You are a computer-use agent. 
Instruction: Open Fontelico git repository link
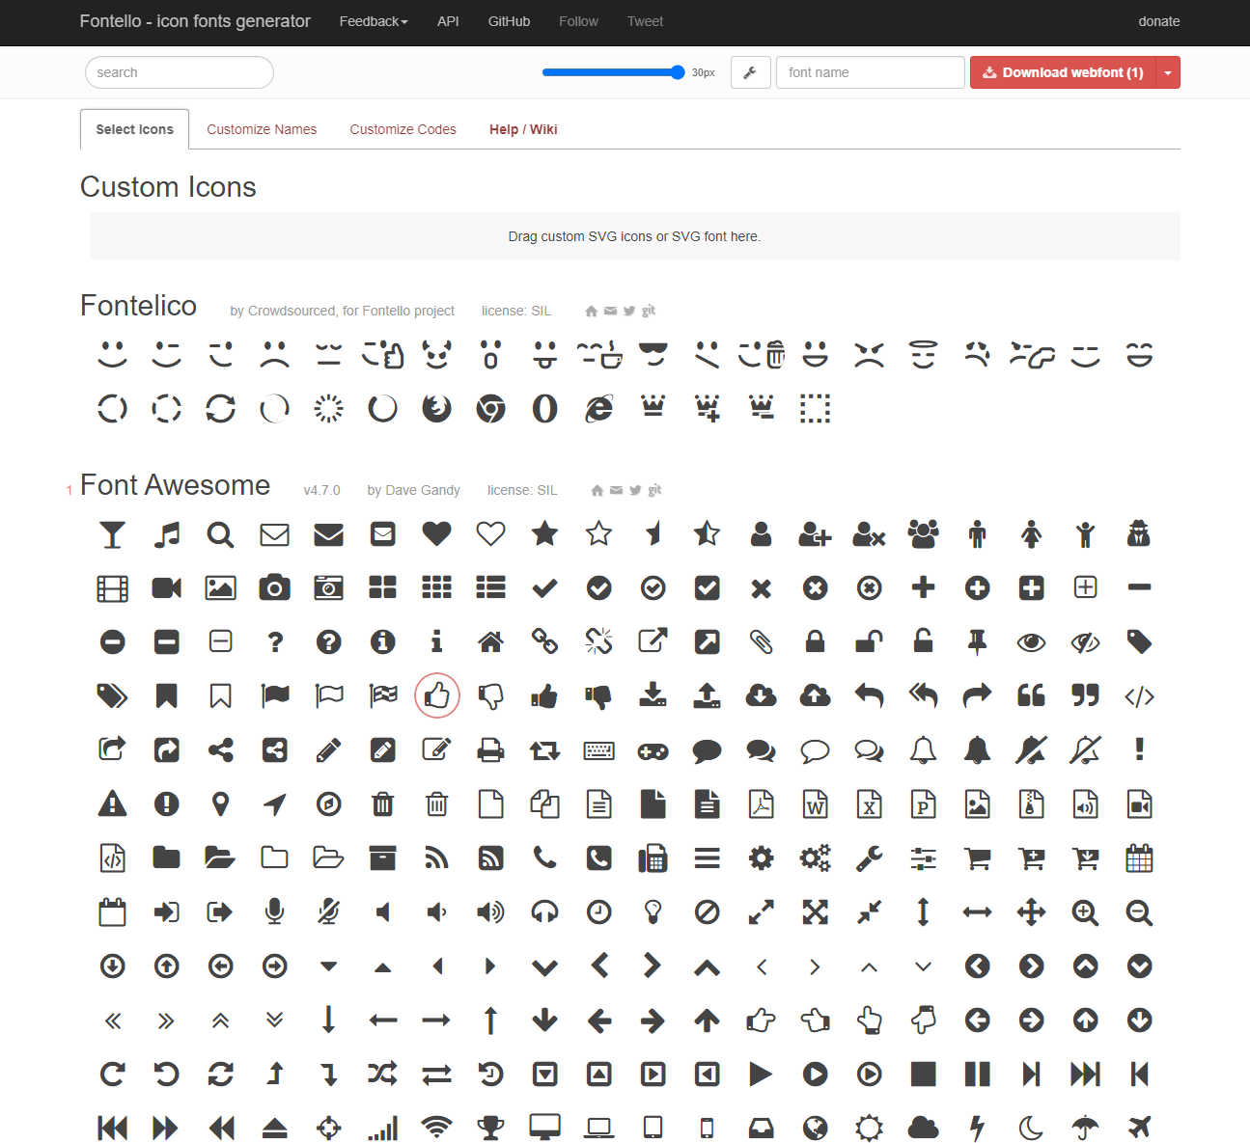tap(649, 311)
